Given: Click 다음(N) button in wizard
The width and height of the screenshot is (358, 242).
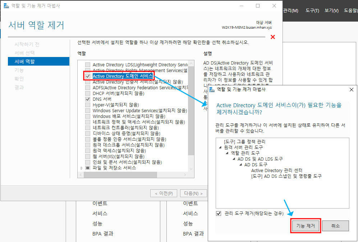Looking at the screenshot, I should click(193, 194).
